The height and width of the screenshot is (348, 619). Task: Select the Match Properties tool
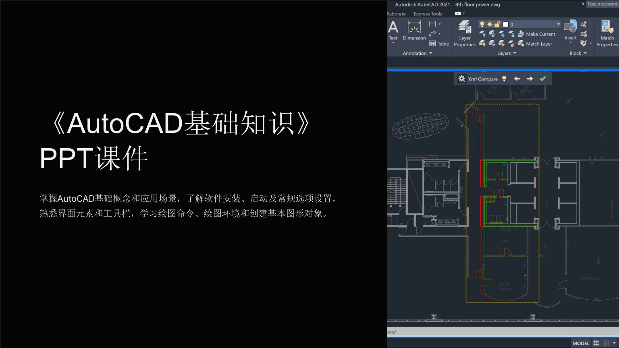click(x=607, y=33)
